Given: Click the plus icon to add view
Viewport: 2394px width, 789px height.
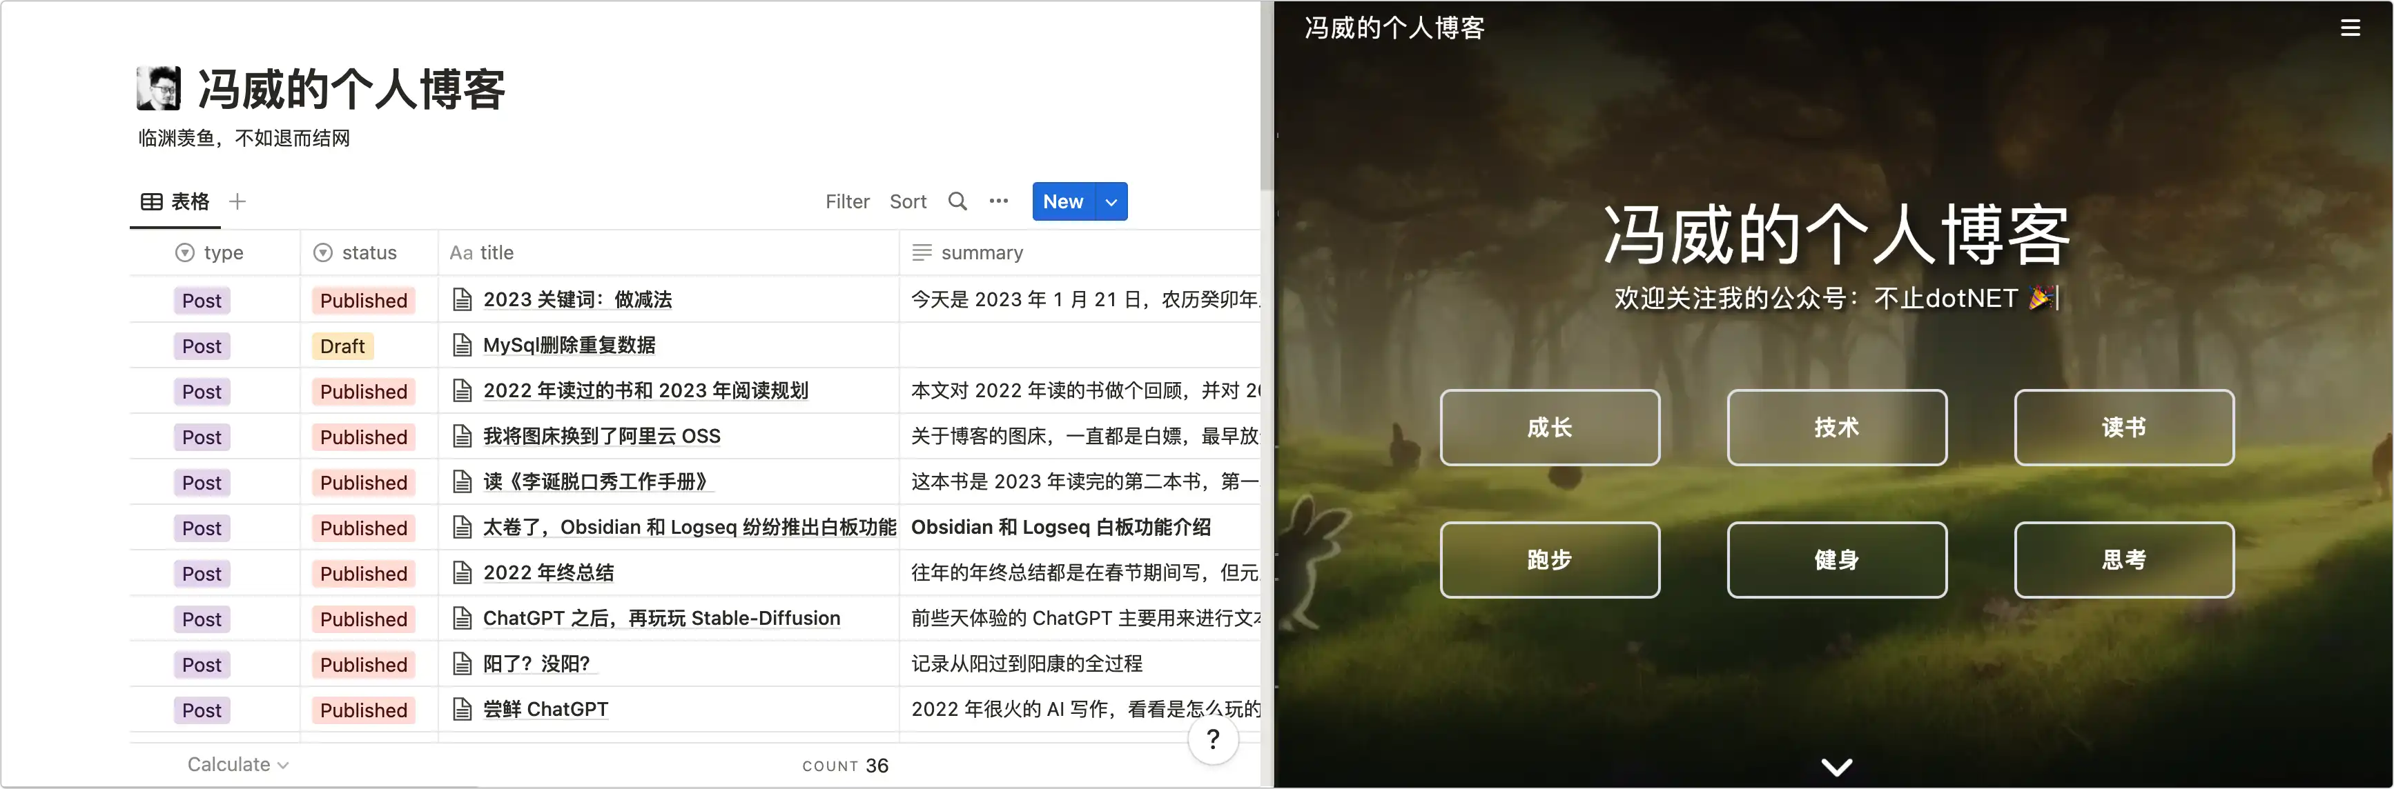Looking at the screenshot, I should coord(238,201).
